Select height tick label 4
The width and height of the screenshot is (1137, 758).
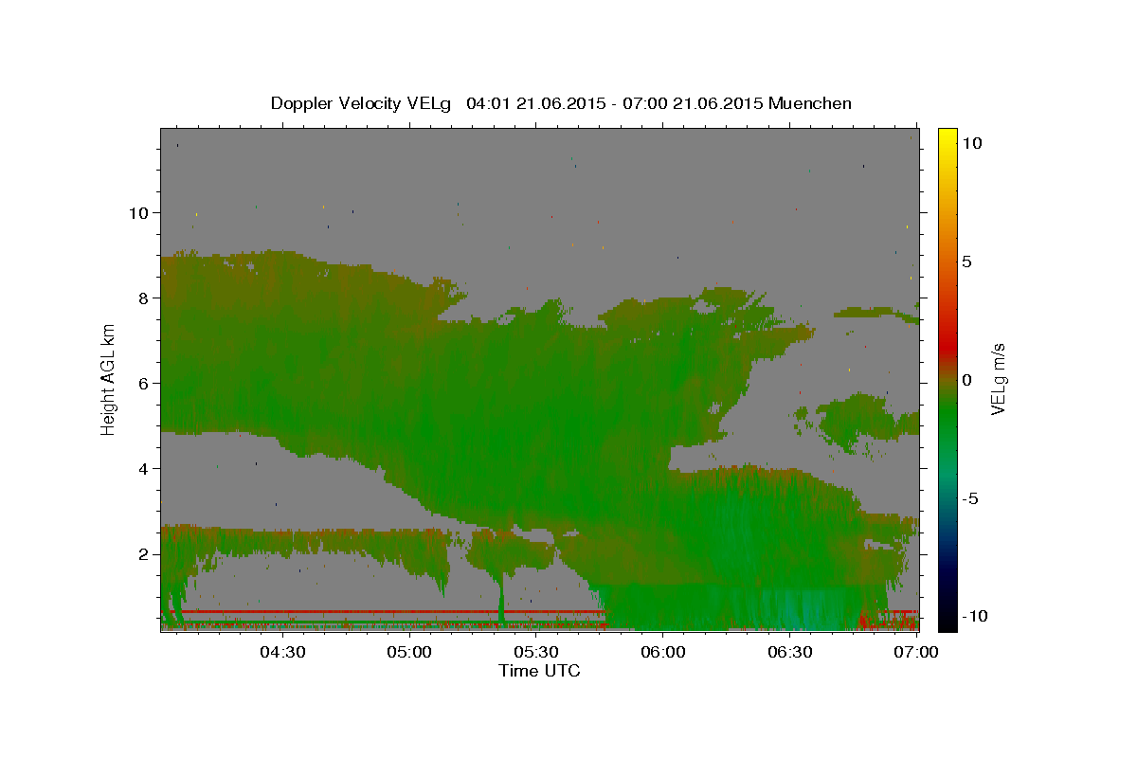[144, 469]
